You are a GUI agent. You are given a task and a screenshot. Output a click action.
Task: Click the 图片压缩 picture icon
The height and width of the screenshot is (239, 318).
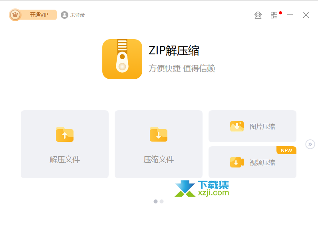click(237, 126)
